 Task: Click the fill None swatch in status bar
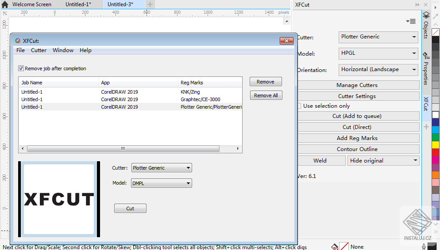click(x=344, y=246)
